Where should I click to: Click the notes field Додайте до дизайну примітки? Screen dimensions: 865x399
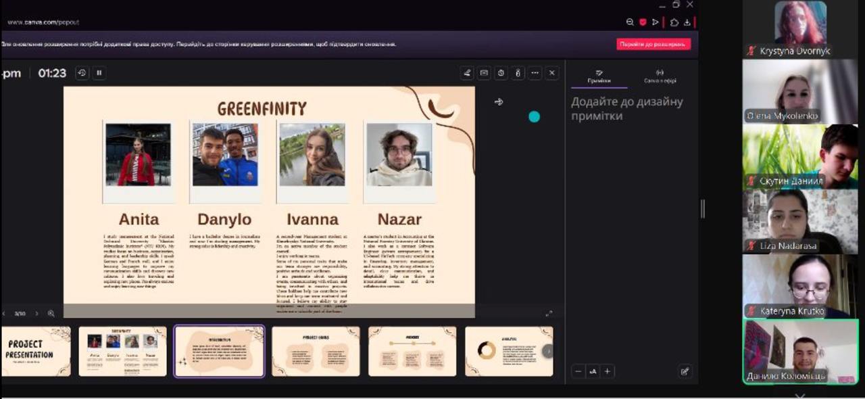coord(626,109)
